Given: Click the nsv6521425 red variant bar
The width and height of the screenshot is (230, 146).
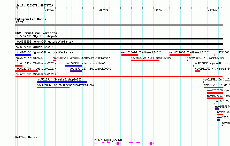Looking at the screenshot, I should (x=145, y=60).
